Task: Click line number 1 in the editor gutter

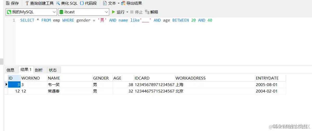Action: coord(14,20)
